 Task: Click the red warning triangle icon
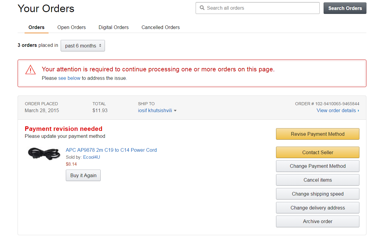[x=31, y=70]
